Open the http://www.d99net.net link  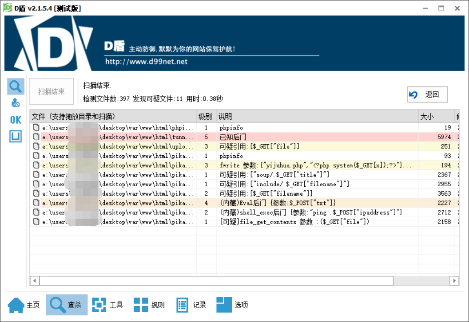146,62
